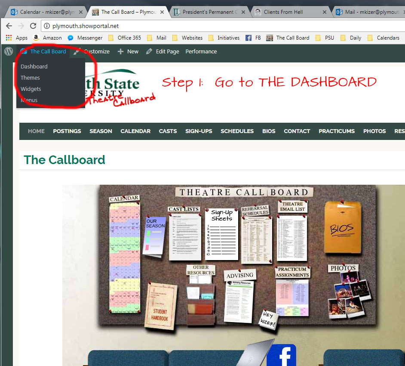This screenshot has height=366, width=405.
Task: Open the CALENDAR nav item
Action: [135, 131]
